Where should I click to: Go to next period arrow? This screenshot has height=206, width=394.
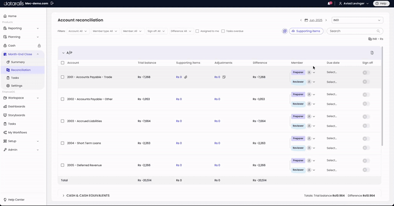pyautogui.click(x=326, y=20)
